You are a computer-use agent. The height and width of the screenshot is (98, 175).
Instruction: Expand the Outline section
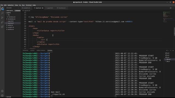[x=8, y=97]
